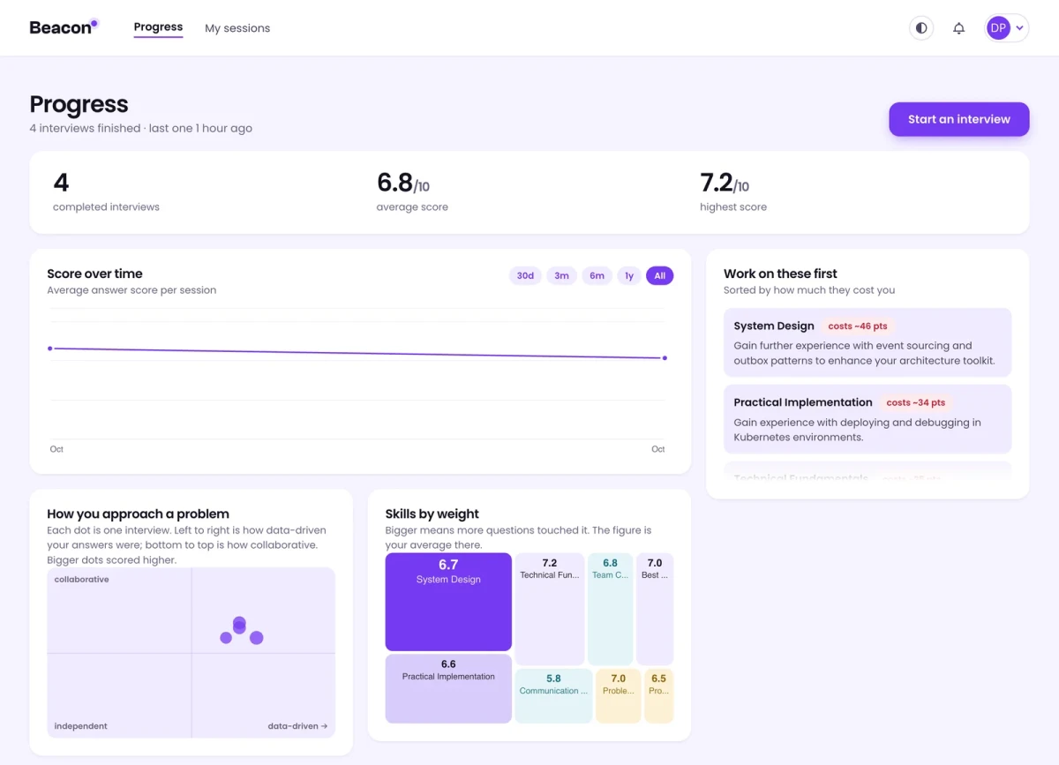Click the independent axis label
The image size is (1059, 765).
click(x=81, y=726)
